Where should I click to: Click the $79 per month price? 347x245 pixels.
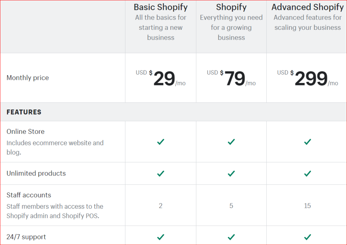pos(234,79)
